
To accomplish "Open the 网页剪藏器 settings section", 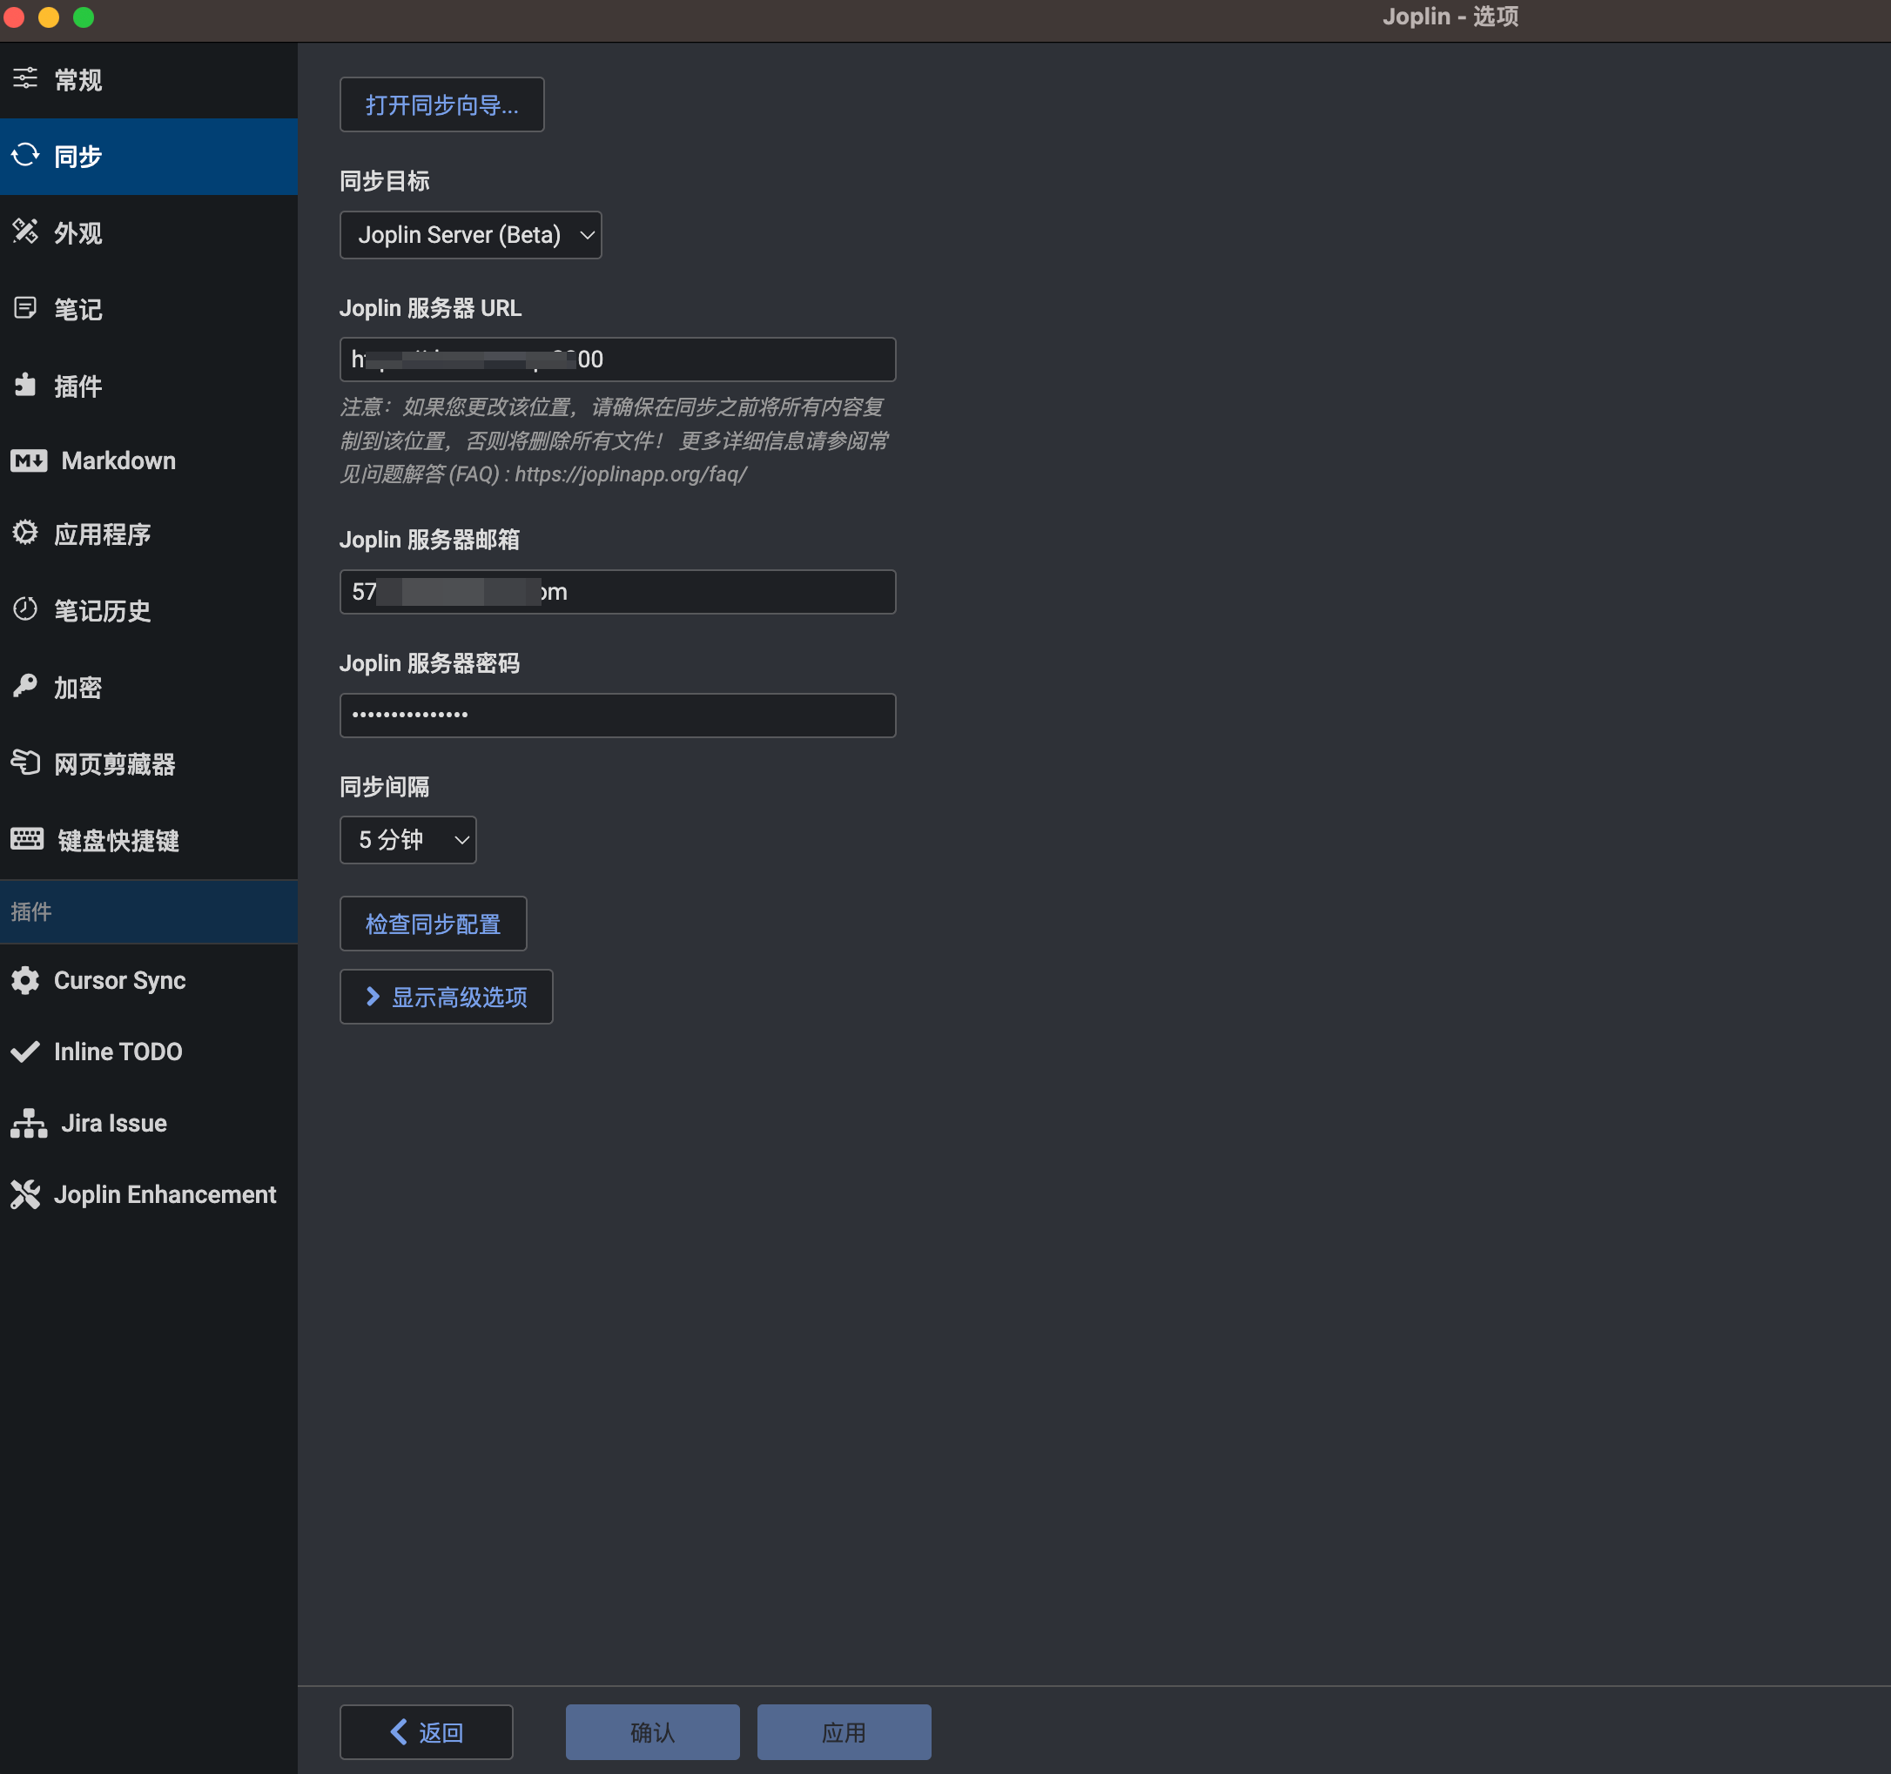I will coord(148,763).
